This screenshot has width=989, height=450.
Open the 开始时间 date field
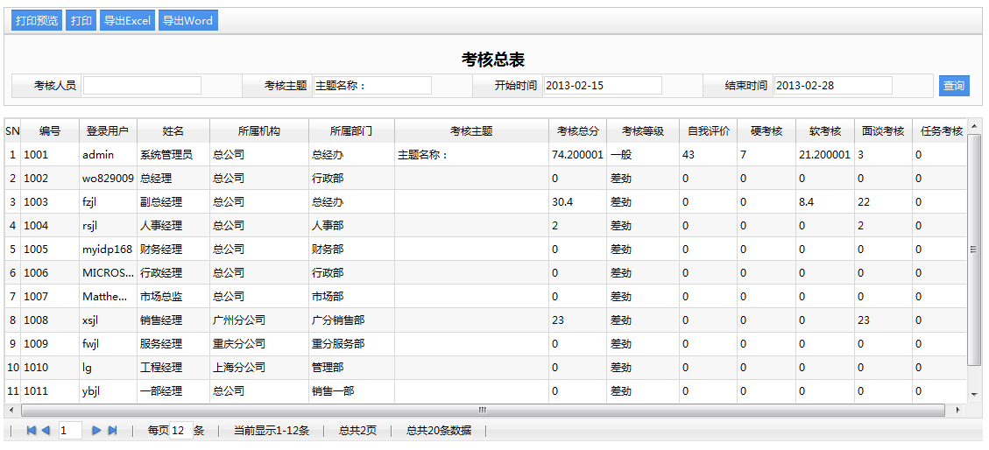602,86
